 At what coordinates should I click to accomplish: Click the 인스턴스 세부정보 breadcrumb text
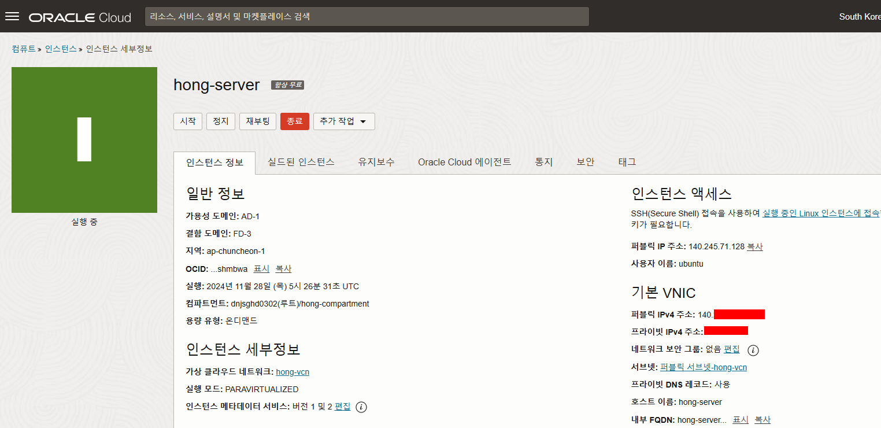tap(119, 49)
